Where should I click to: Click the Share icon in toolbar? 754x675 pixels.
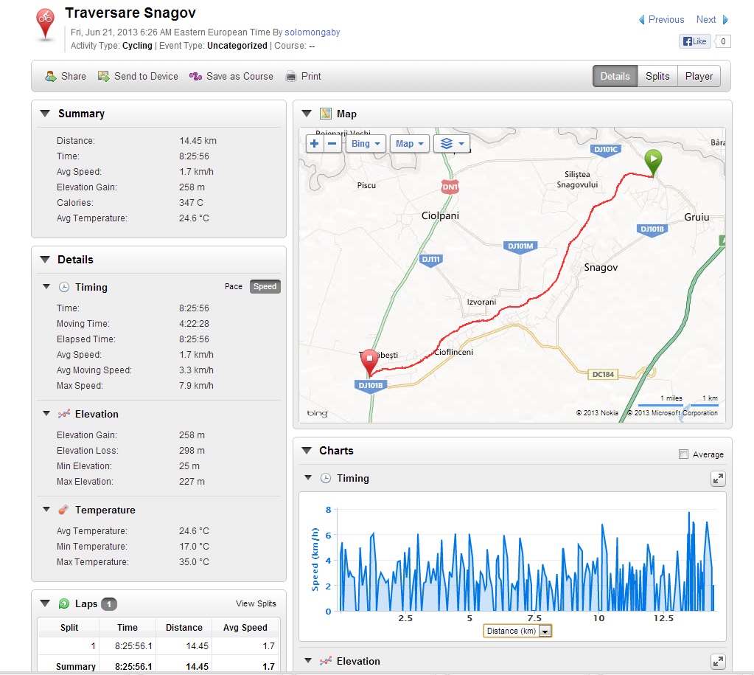click(x=50, y=76)
